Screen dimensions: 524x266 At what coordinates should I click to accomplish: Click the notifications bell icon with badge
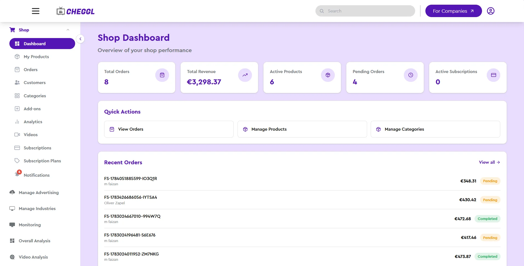pyautogui.click(x=18, y=174)
